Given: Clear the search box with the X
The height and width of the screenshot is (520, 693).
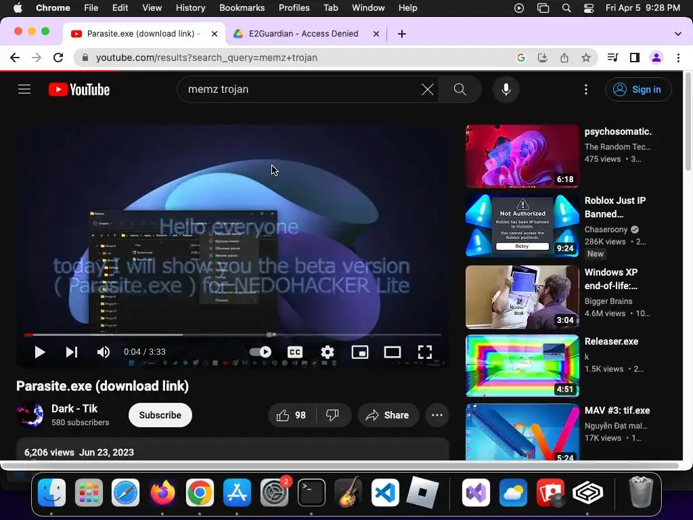Looking at the screenshot, I should point(428,89).
